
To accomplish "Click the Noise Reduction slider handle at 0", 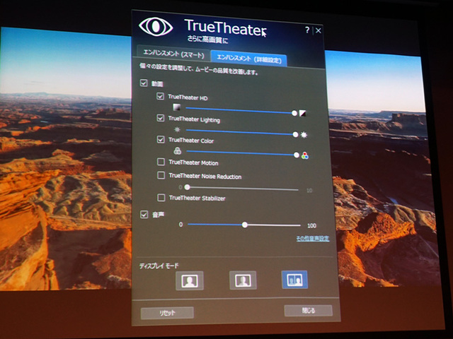I will coord(187,187).
